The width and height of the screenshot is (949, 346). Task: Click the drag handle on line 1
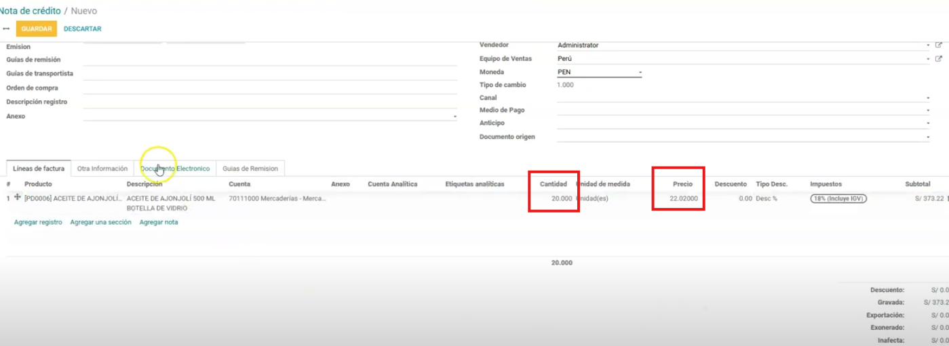pyautogui.click(x=18, y=197)
